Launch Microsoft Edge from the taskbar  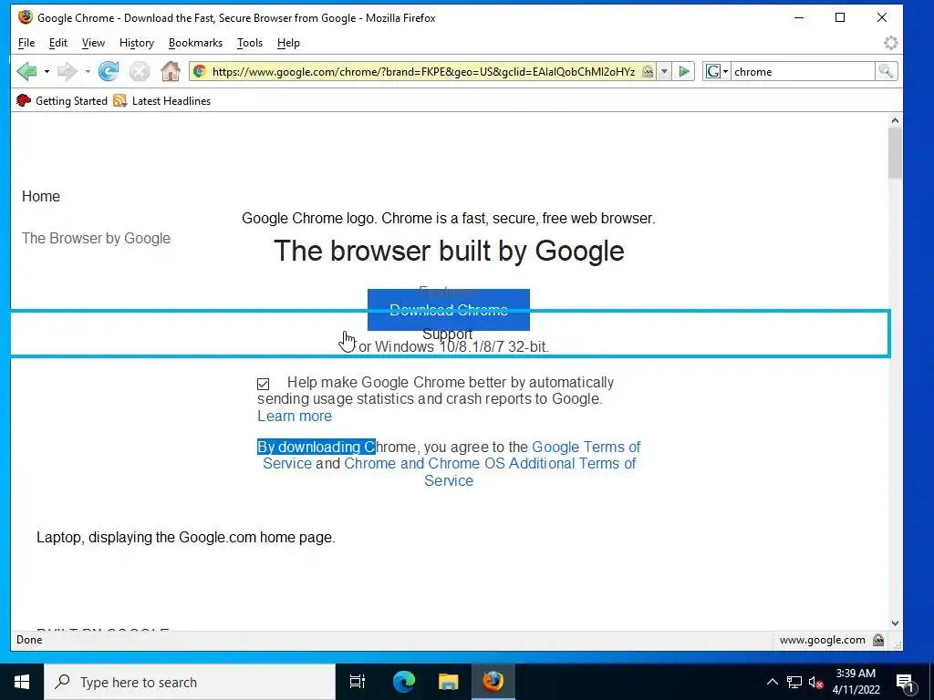click(403, 682)
